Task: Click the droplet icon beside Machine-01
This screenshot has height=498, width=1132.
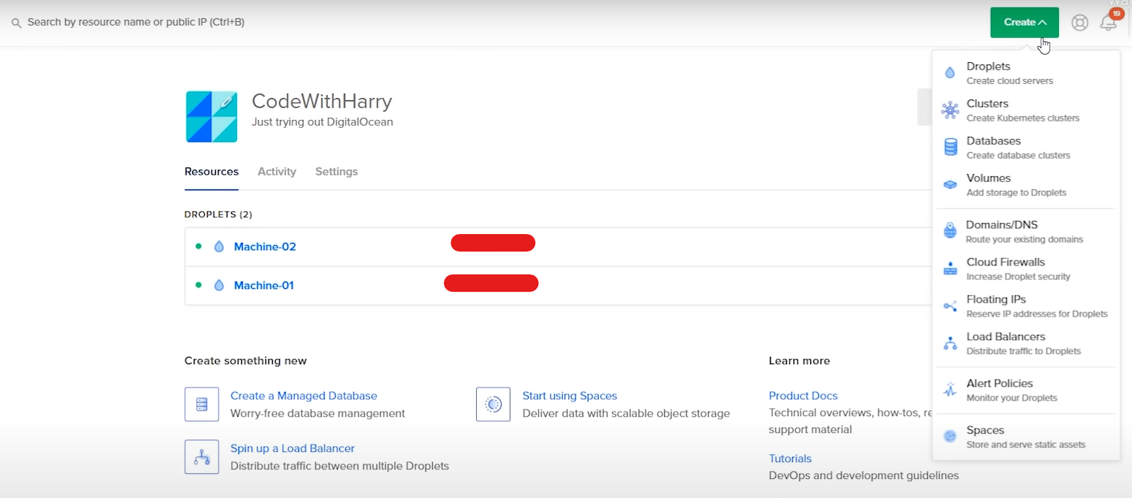Action: [219, 286]
